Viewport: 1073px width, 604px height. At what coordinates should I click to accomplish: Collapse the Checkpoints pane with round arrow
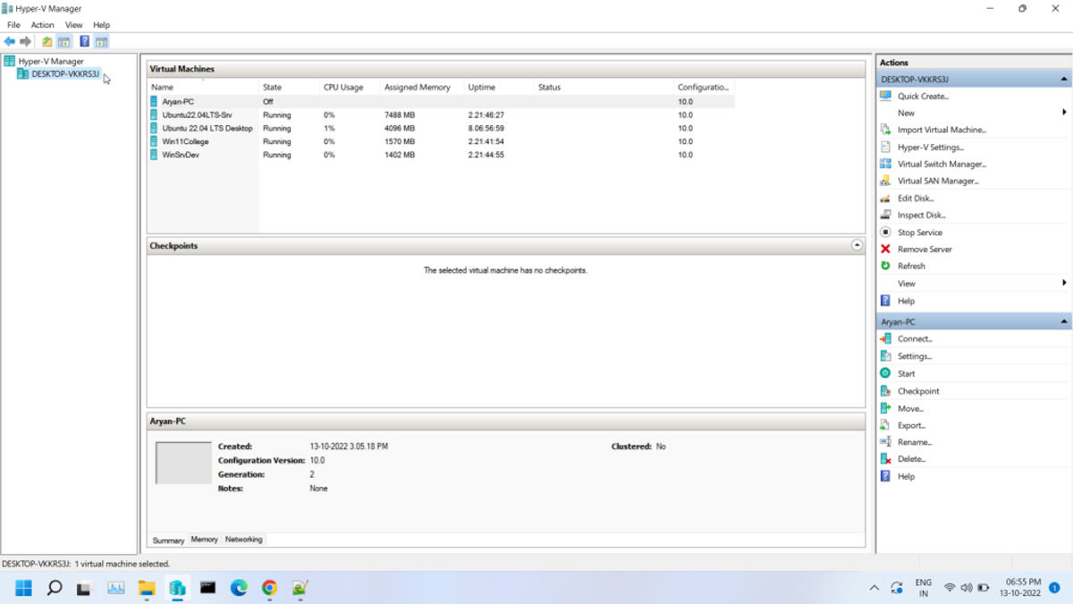tap(857, 245)
